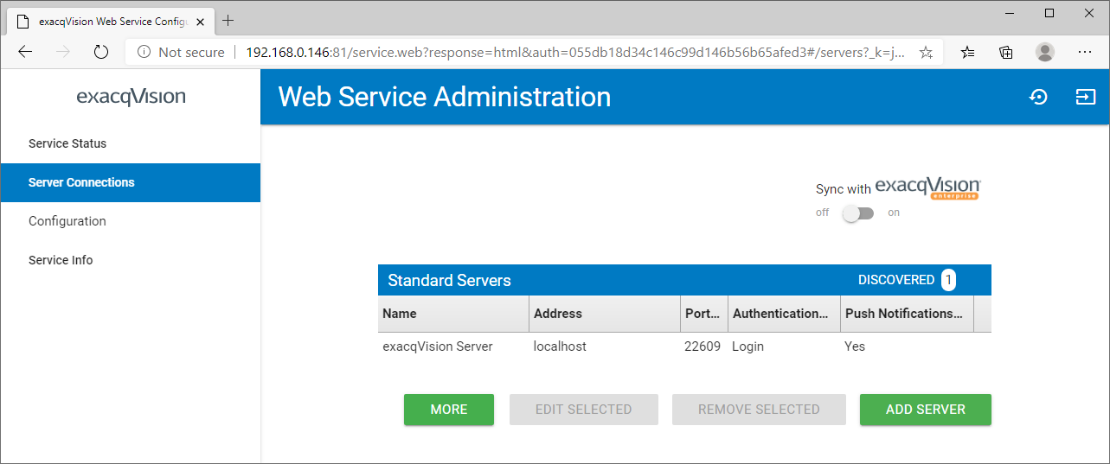Click the Standard Servers table title
Image resolution: width=1110 pixels, height=464 pixels.
pos(449,280)
